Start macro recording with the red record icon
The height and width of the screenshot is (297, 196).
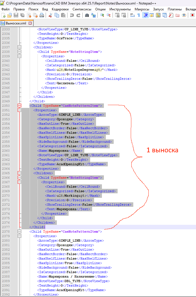click(192, 15)
